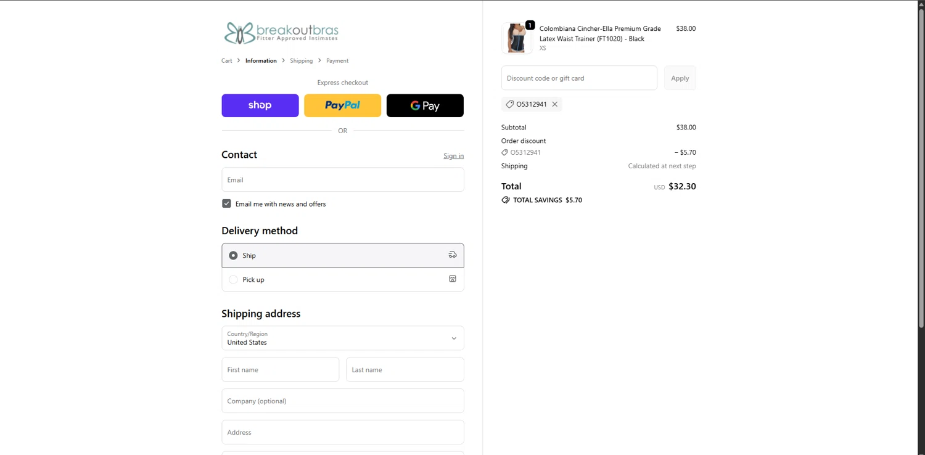
Task: Go to Cart breadcrumb
Action: pos(227,60)
